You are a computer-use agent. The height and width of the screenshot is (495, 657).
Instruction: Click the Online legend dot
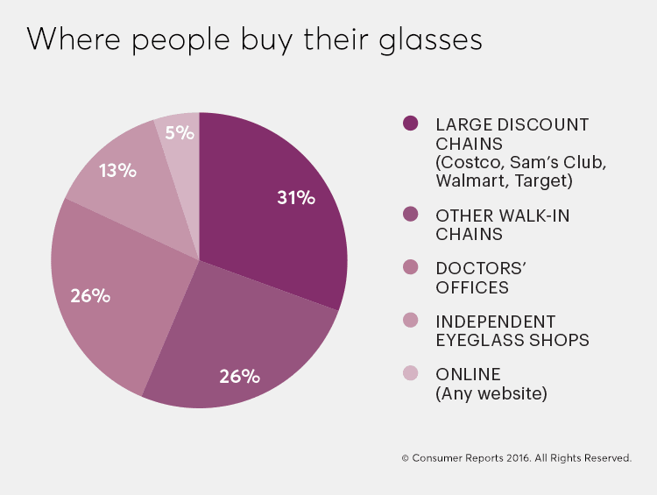click(410, 373)
